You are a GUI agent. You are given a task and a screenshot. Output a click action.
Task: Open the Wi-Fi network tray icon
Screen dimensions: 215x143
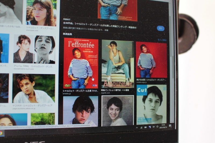[141, 127]
